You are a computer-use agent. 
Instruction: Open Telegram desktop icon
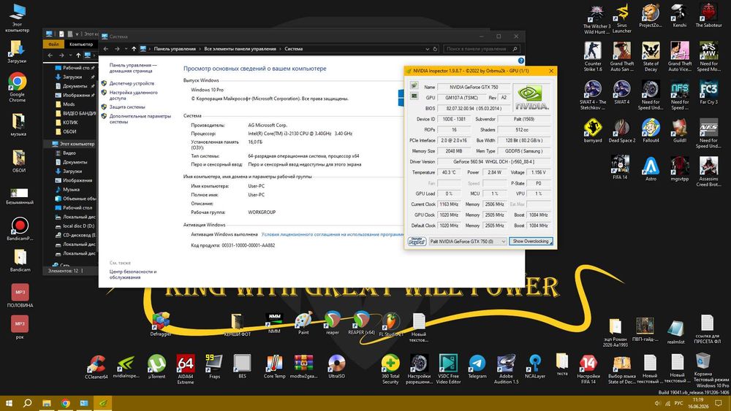[477, 366]
